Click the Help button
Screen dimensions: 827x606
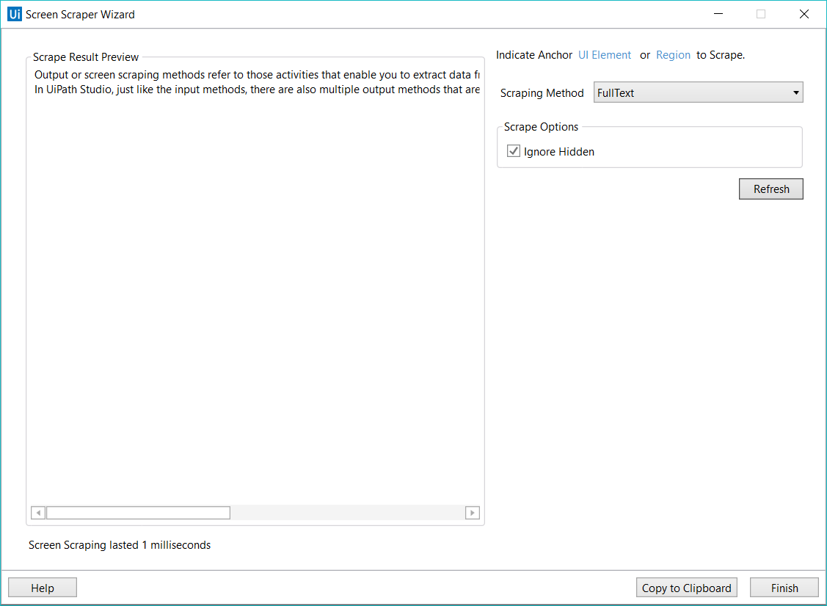pos(43,588)
